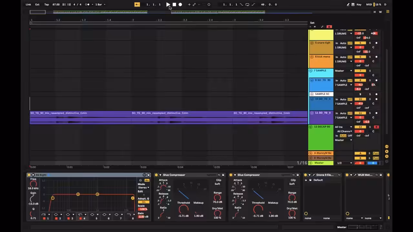
Task: Click the transport Play button
Action: [168, 5]
